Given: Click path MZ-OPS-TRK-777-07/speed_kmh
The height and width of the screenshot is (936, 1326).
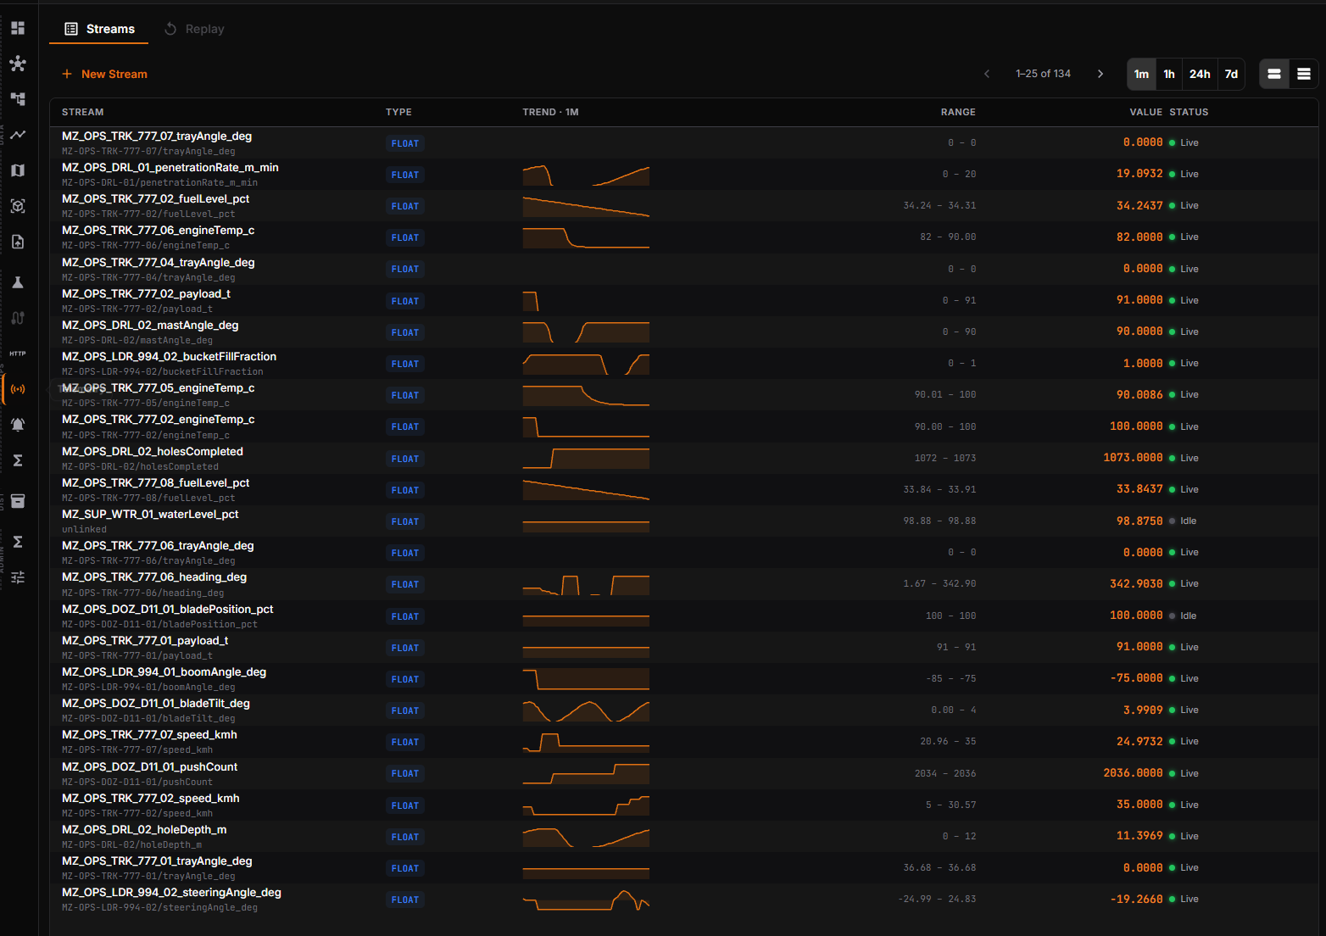Looking at the screenshot, I should coord(137,749).
